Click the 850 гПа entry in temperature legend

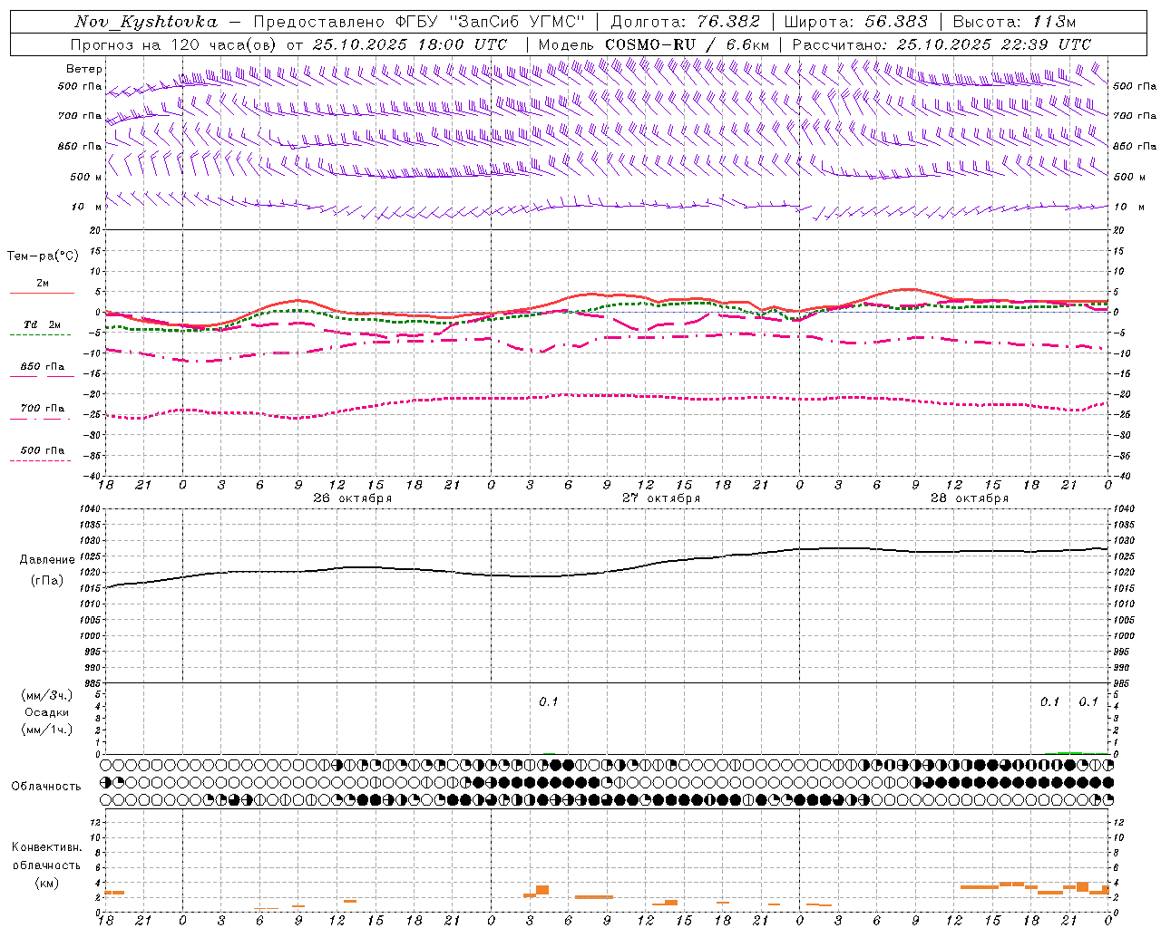pos(43,367)
